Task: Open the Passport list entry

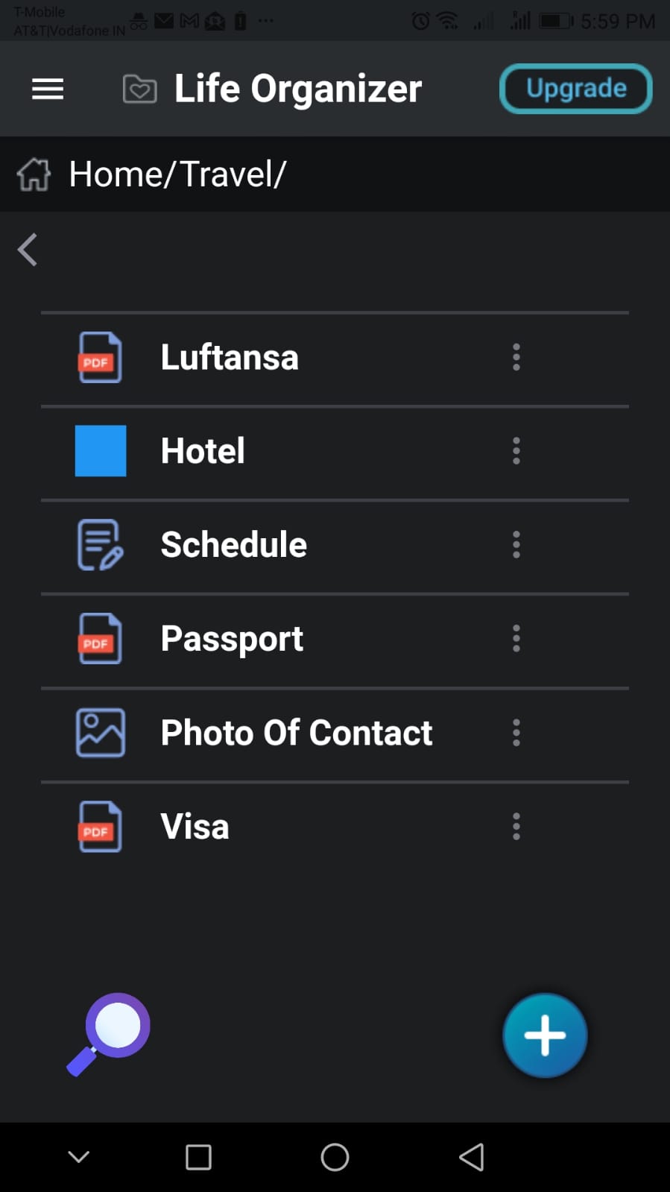Action: point(232,639)
